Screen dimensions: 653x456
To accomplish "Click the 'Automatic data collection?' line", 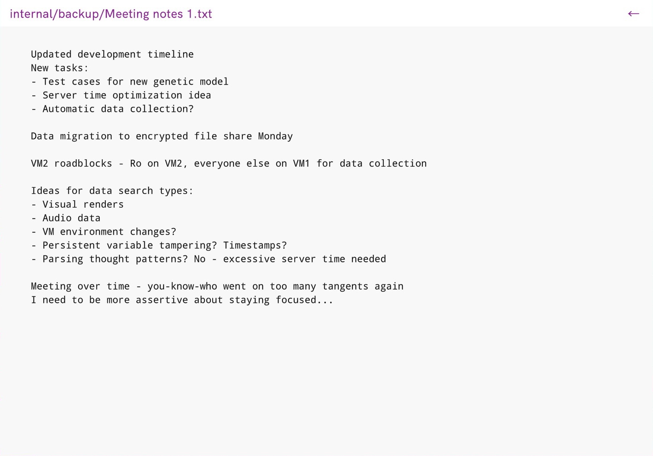I will 112,109.
